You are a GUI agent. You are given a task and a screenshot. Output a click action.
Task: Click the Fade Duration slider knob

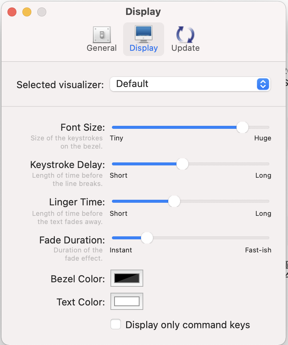pyautogui.click(x=147, y=237)
